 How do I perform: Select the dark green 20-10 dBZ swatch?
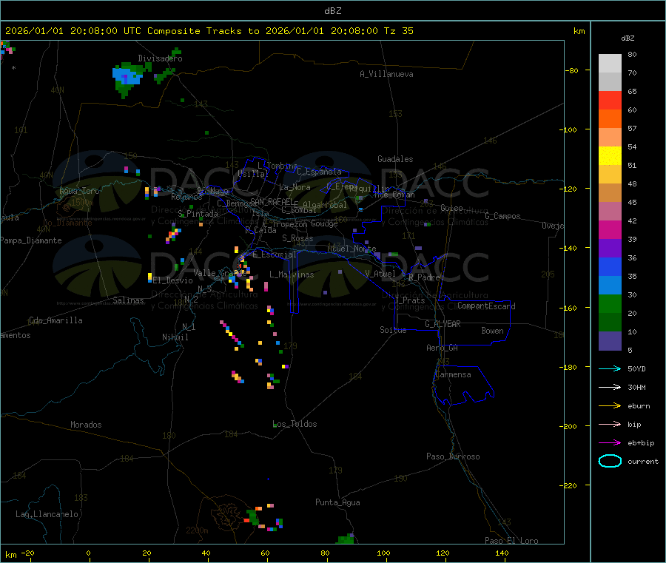point(610,323)
